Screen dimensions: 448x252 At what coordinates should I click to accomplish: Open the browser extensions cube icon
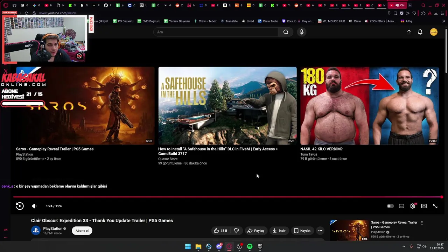423,13
